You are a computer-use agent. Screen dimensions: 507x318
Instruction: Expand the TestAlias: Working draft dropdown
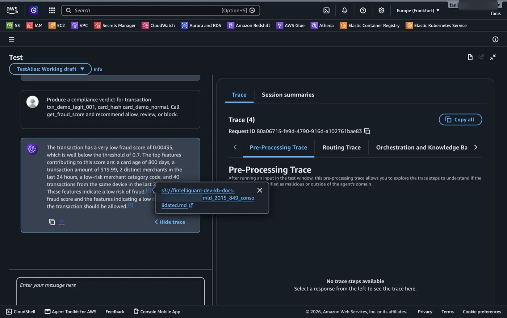point(50,69)
